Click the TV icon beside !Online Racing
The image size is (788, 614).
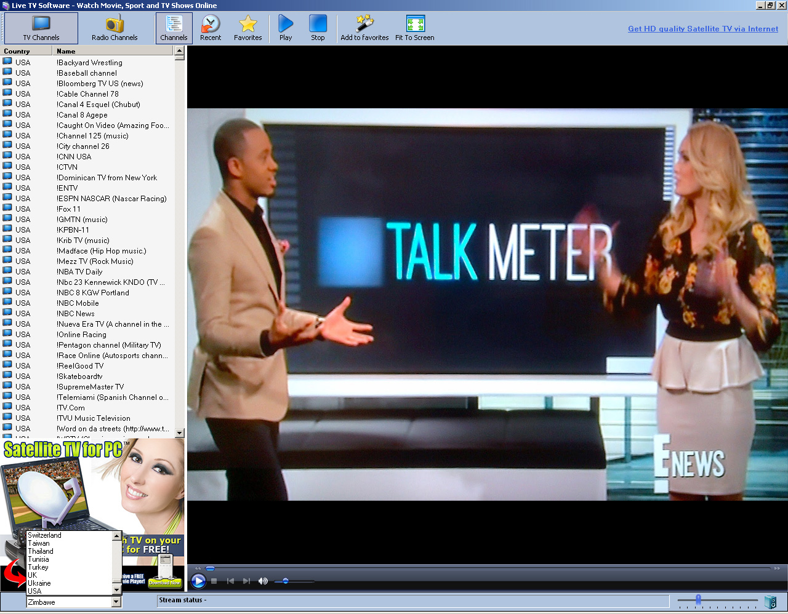[7, 334]
